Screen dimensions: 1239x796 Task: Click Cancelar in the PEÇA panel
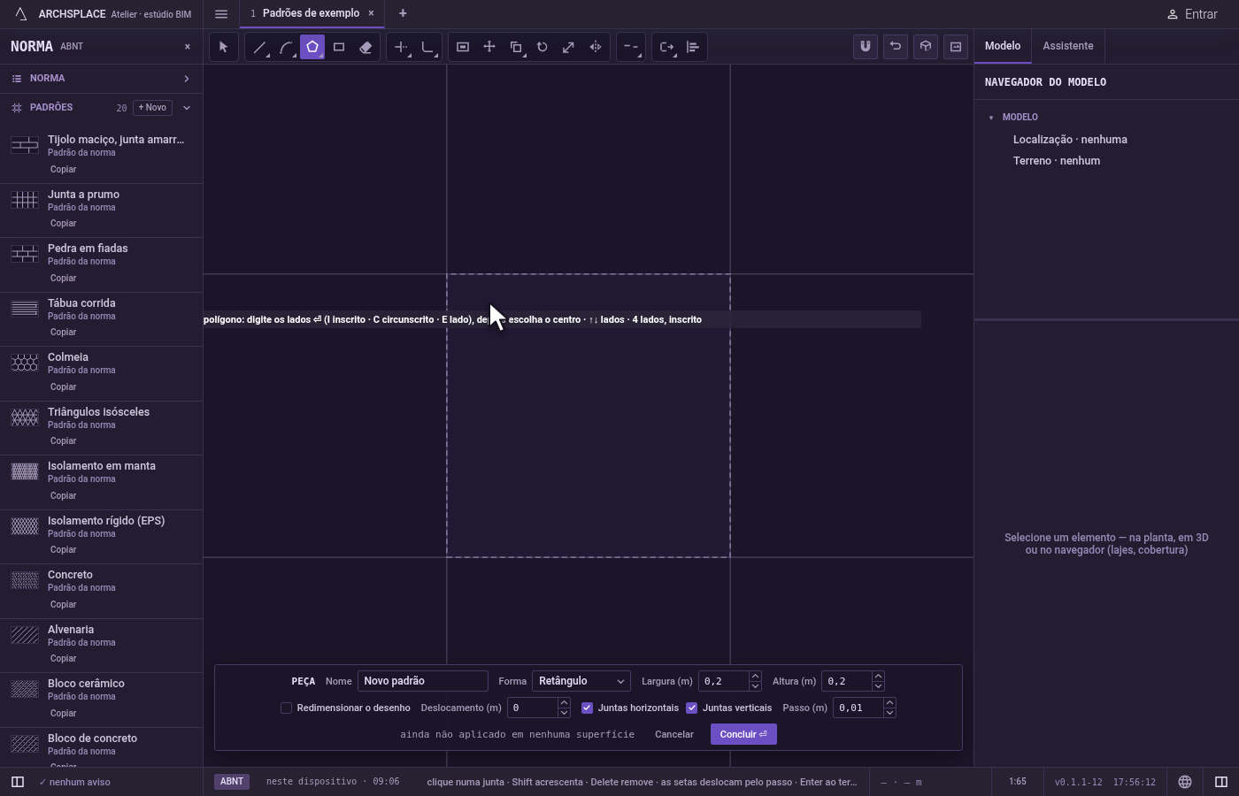pyautogui.click(x=674, y=734)
